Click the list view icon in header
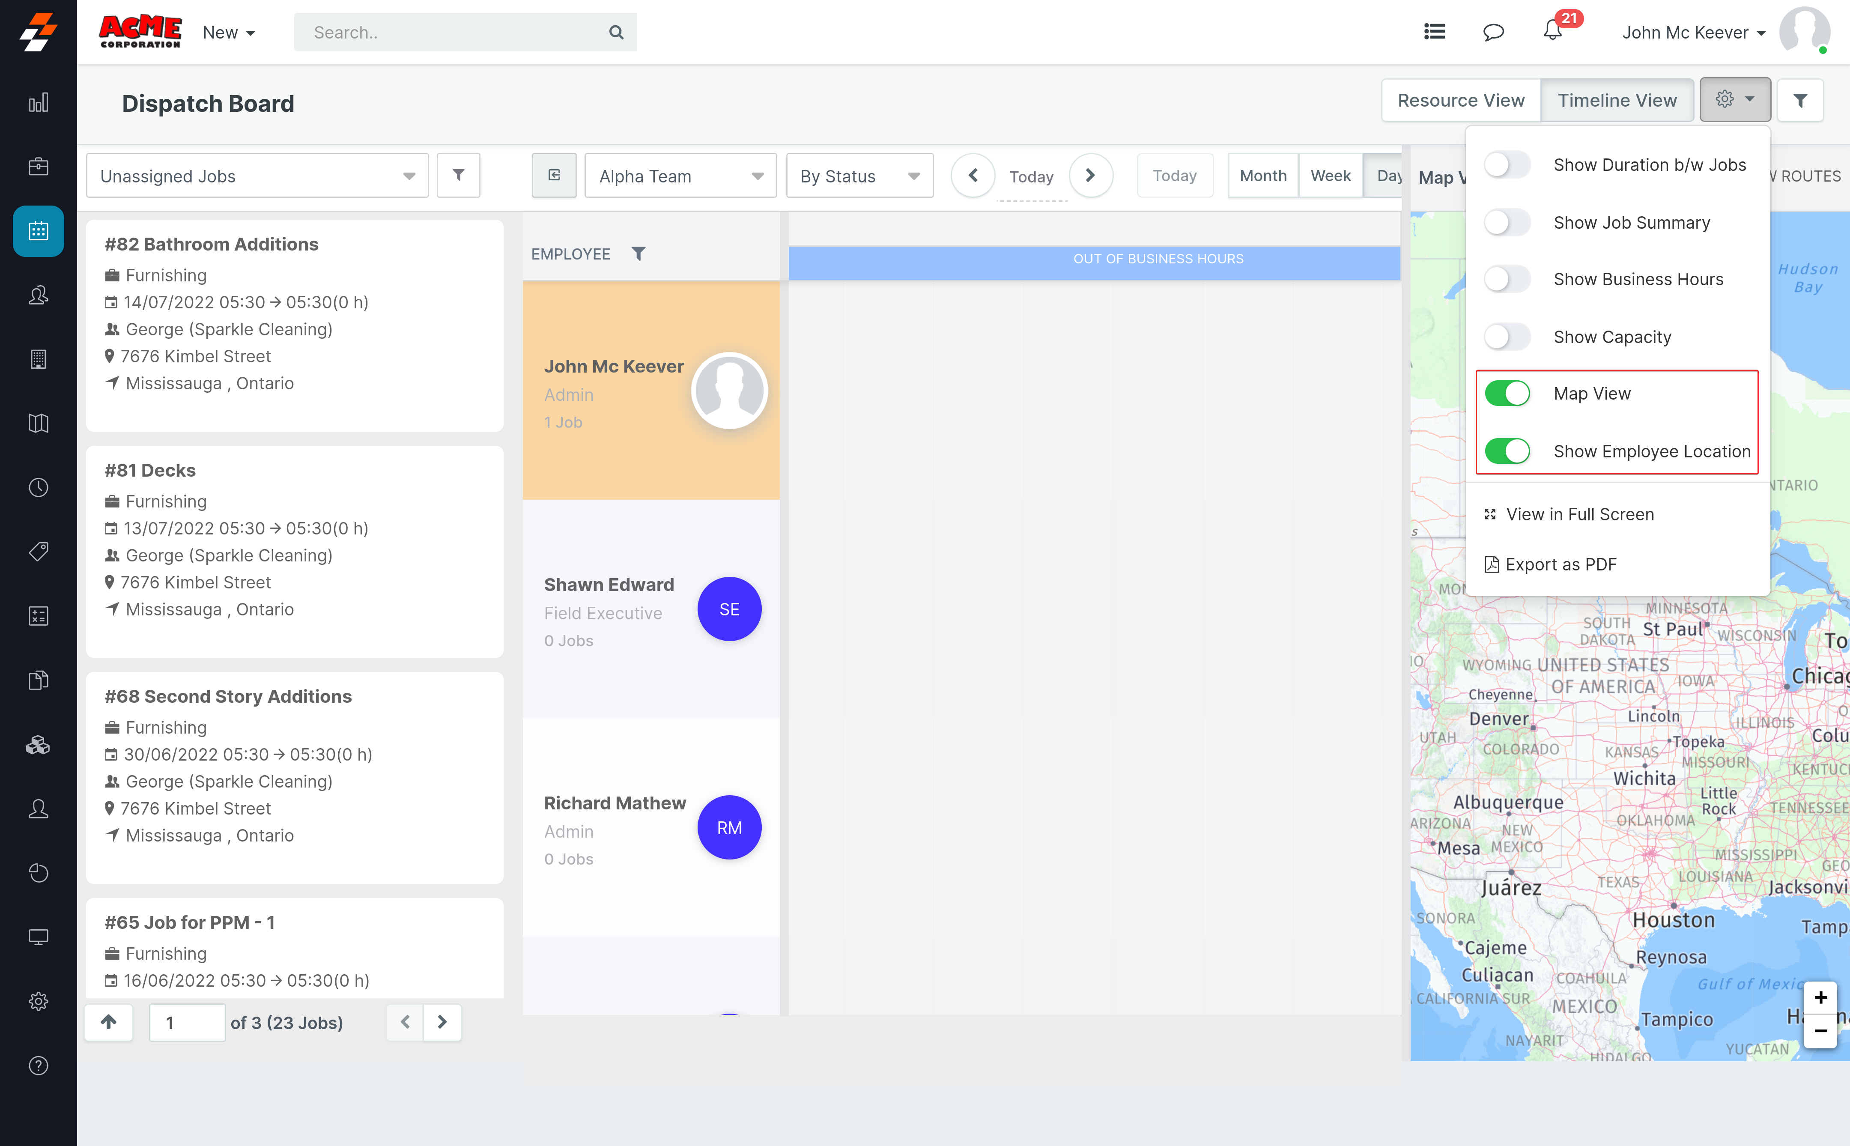This screenshot has width=1850, height=1146. [x=1434, y=32]
